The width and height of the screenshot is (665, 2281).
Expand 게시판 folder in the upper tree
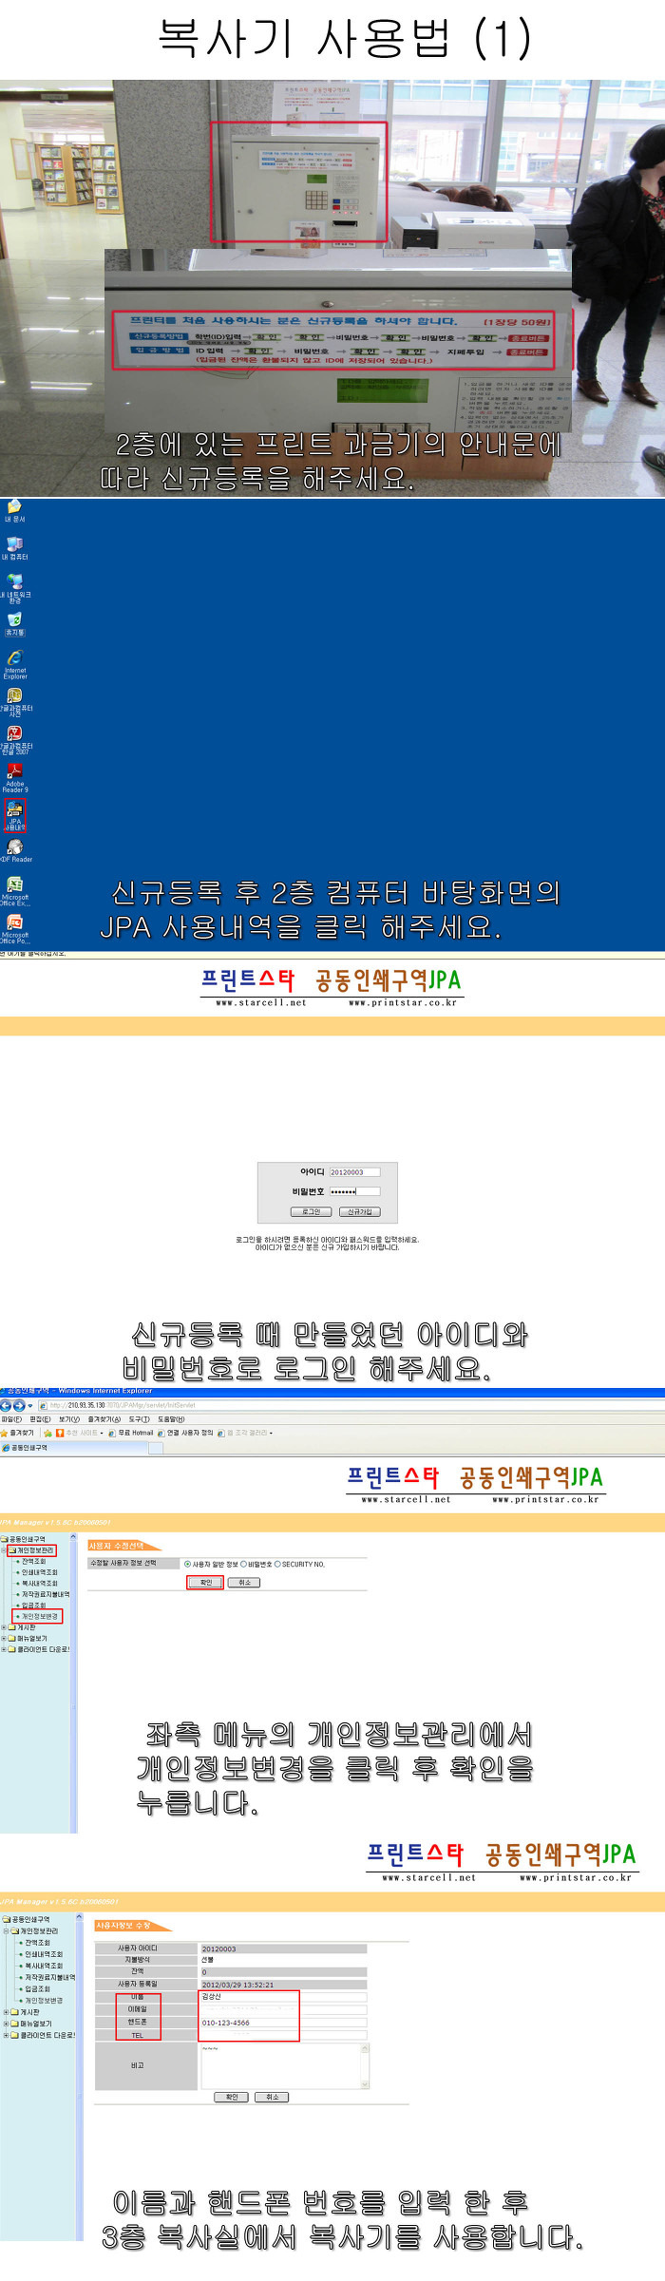(5, 1627)
